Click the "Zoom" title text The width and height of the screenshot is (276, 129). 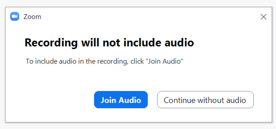[32, 17]
